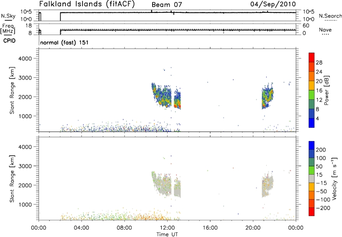The image size is (342, 237).
Task: Click the 'Nave' legend label
Action: [325, 30]
